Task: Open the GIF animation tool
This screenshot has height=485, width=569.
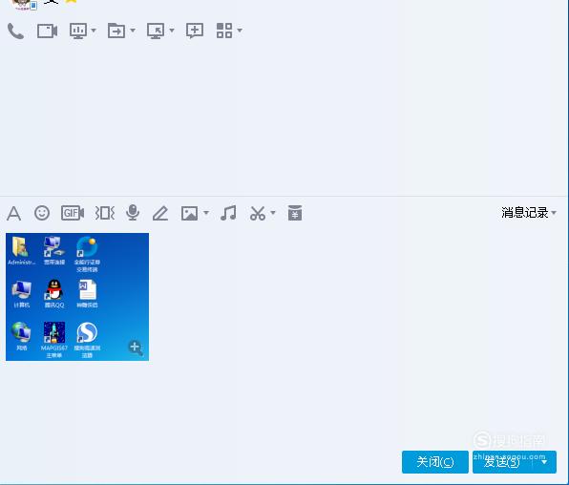Action: pos(73,213)
